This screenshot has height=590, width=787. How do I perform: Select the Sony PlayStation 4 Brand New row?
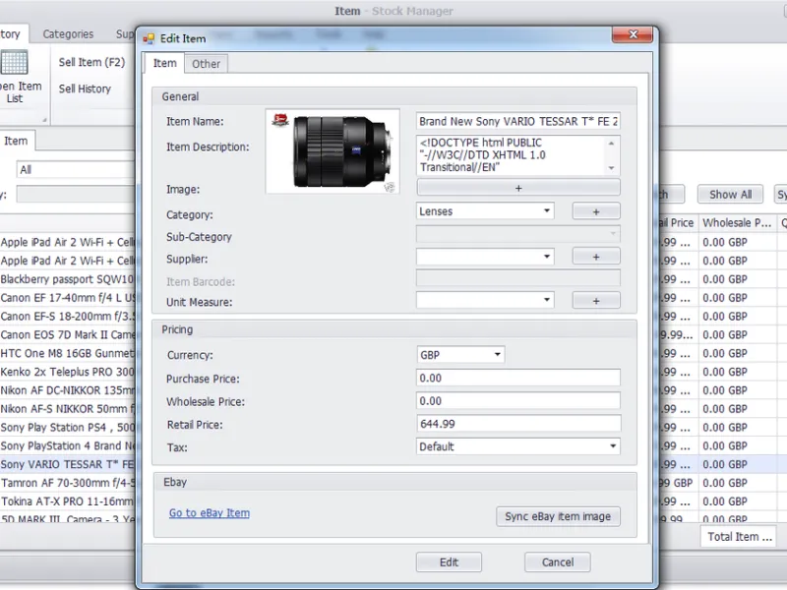click(x=67, y=446)
